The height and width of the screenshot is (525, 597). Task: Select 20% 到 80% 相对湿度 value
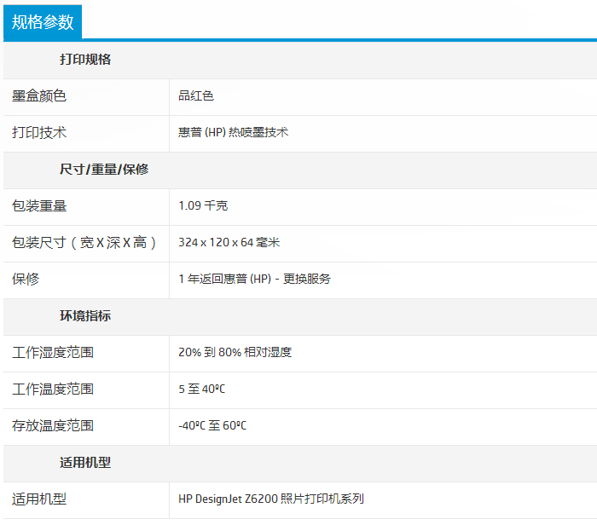click(235, 352)
